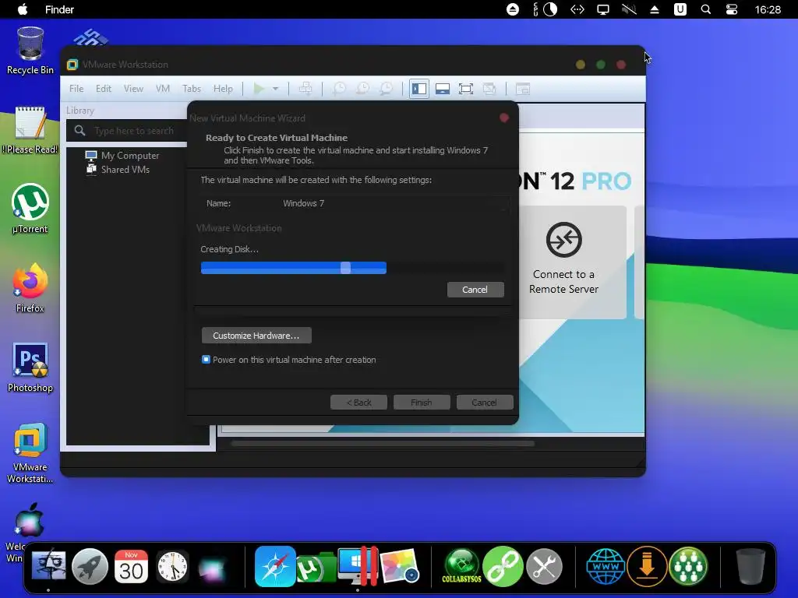The height and width of the screenshot is (598, 798).
Task: Open the VMware Workstation desktop icon
Action: 30,452
